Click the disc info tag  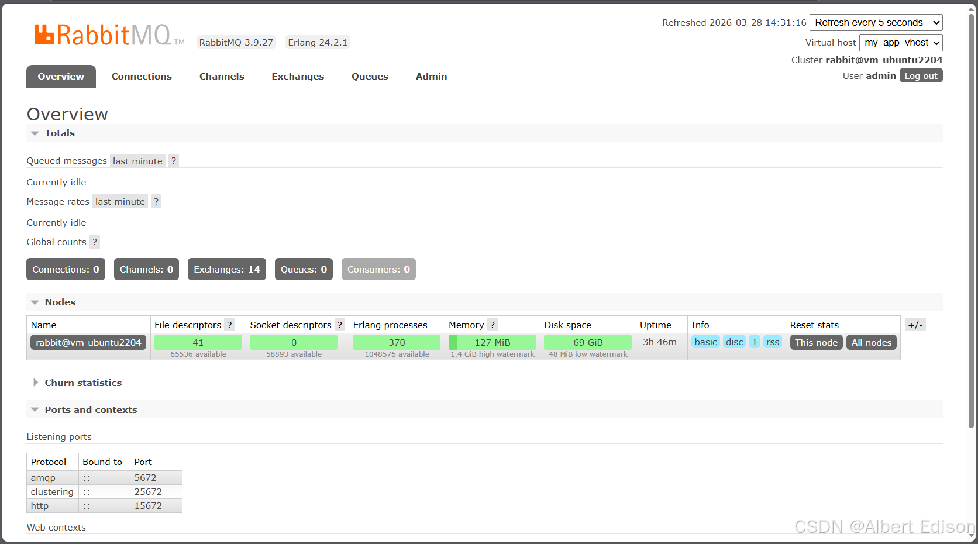tap(734, 342)
